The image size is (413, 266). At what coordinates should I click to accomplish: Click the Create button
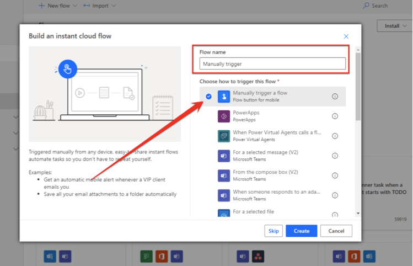pyautogui.click(x=301, y=231)
